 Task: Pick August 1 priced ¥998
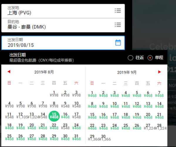click(x=54, y=94)
